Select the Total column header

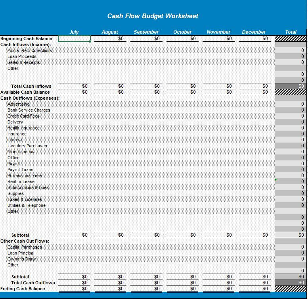291,32
